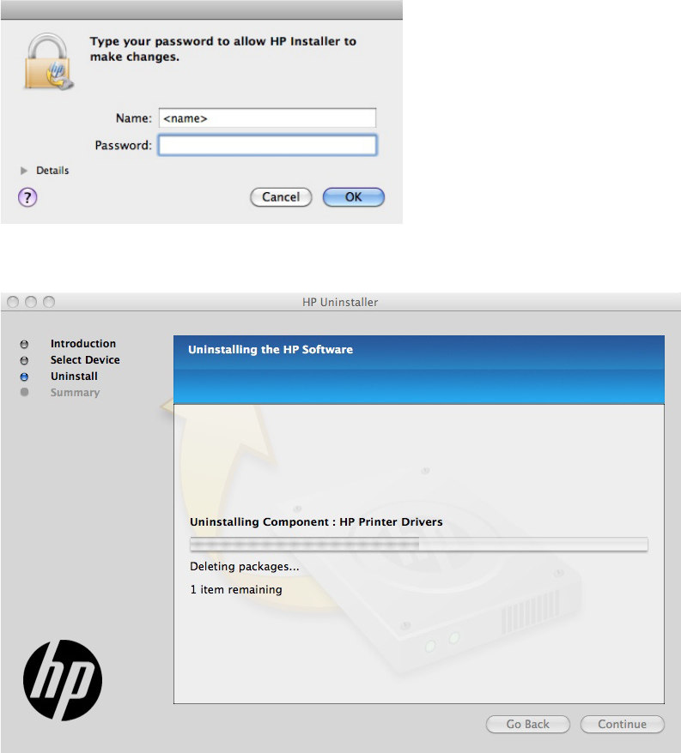The width and height of the screenshot is (681, 753).
Task: Cancel the password dialog
Action: point(281,197)
